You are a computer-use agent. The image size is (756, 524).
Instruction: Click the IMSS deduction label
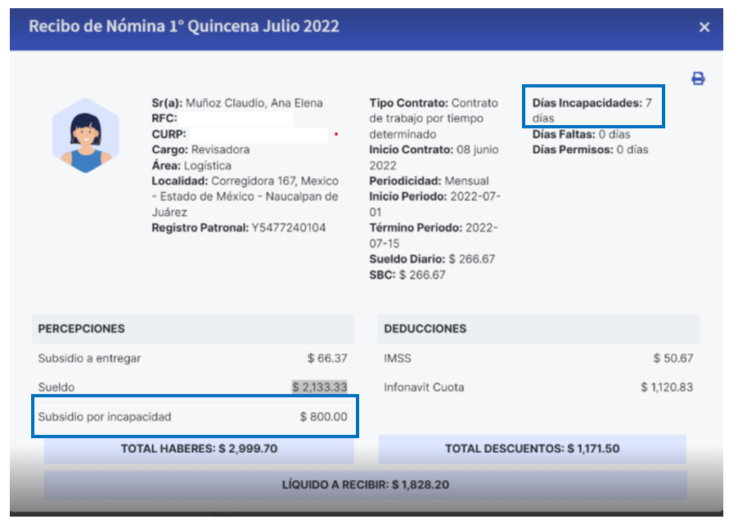(x=398, y=358)
